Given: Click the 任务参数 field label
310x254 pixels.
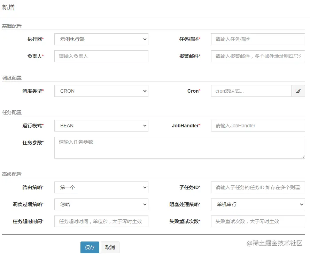Looking at the screenshot, I should tap(33, 143).
